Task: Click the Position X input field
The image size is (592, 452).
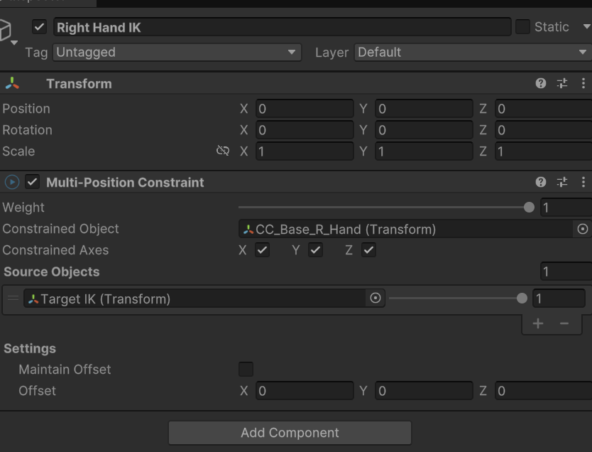Action: click(x=305, y=108)
